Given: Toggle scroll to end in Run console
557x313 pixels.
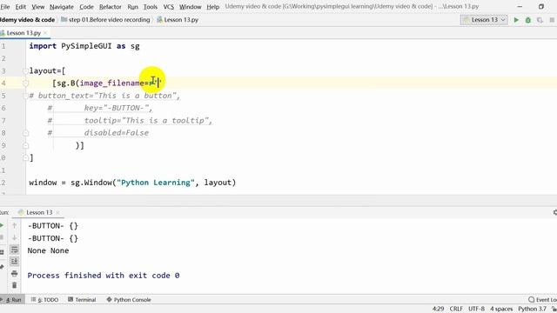Looking at the screenshot, I should [14, 262].
